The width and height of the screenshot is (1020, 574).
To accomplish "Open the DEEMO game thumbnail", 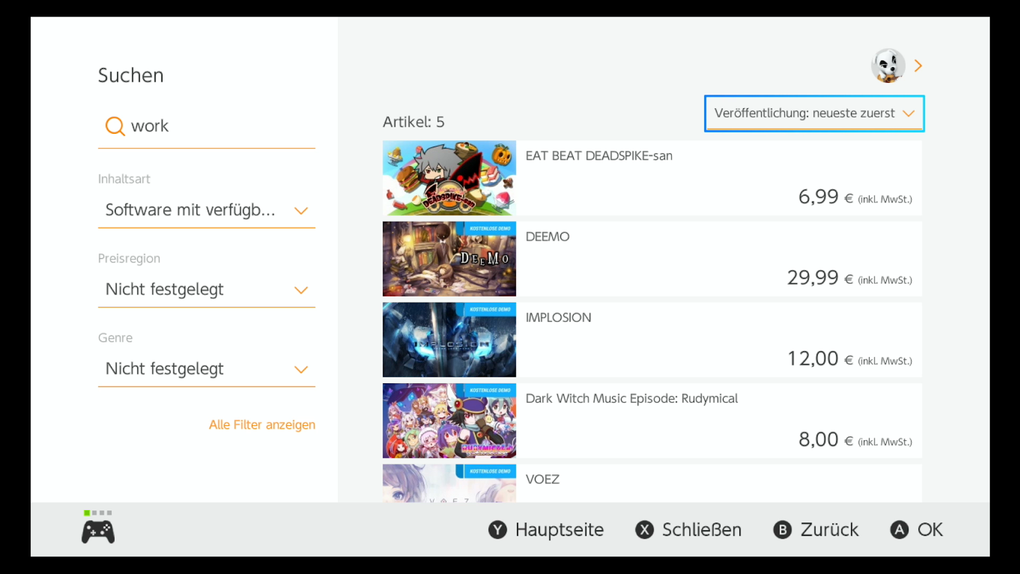I will [449, 259].
